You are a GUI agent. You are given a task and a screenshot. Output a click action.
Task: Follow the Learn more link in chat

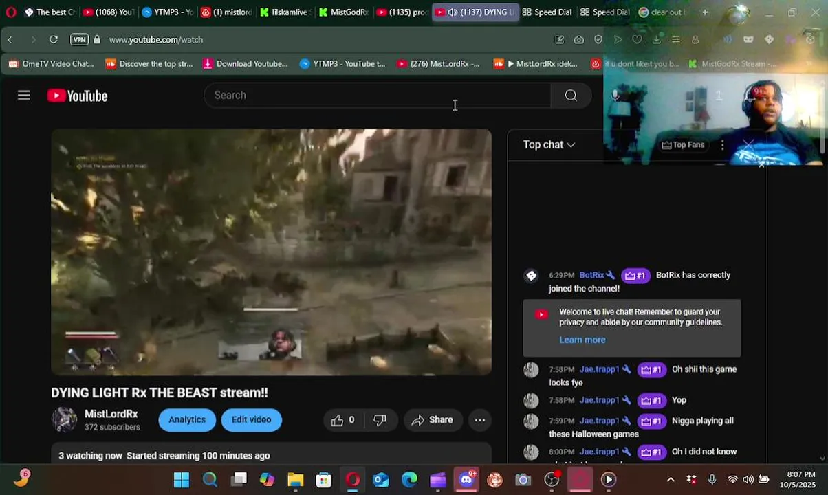582,340
